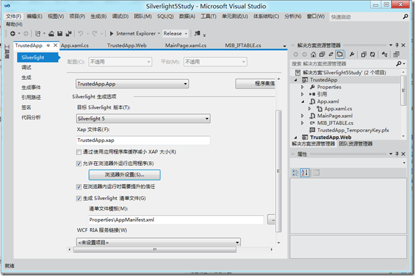Select Alphabetical sort icon in Properties panel
Viewport: 415px width, 276px height.
pos(305,173)
